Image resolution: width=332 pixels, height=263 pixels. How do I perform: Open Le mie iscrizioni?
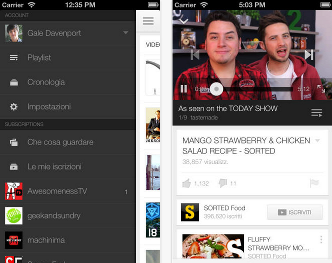click(68, 167)
